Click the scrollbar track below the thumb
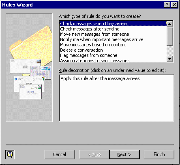Screen dimensions: 180x165 tap(170, 51)
